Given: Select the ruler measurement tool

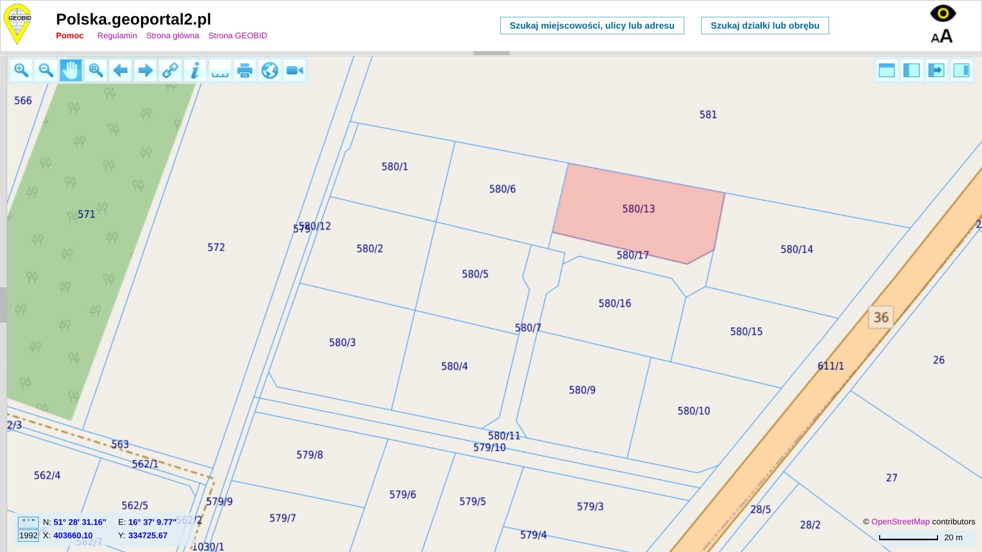Looking at the screenshot, I should [220, 71].
